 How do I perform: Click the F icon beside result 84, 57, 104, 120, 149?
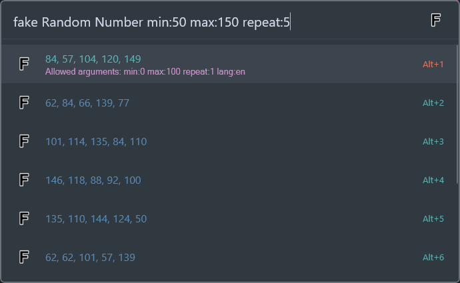click(24, 64)
